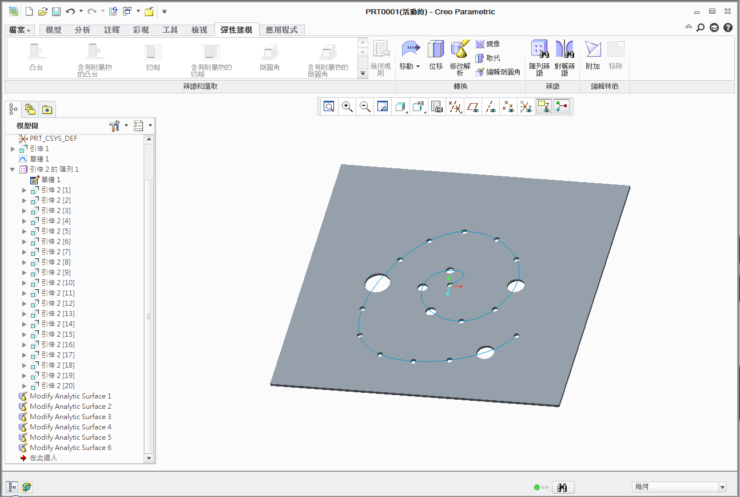Click the Zoom In magnifier icon
Viewport: 740px width, 497px height.
347,107
